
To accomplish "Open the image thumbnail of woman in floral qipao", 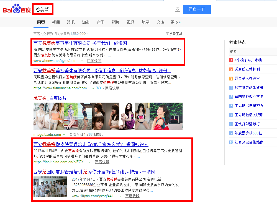I will click(x=71, y=116).
